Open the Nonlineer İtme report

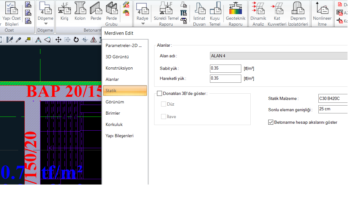click(x=322, y=13)
